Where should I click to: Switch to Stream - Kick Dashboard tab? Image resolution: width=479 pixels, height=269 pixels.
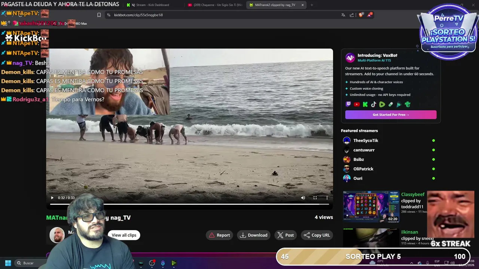[x=153, y=5]
